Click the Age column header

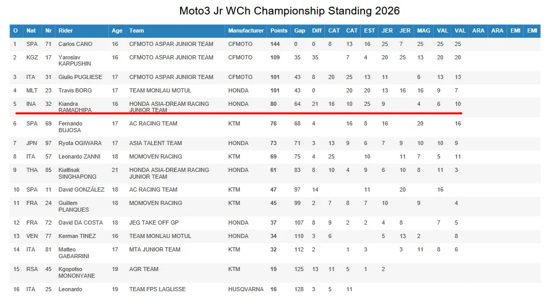117,31
